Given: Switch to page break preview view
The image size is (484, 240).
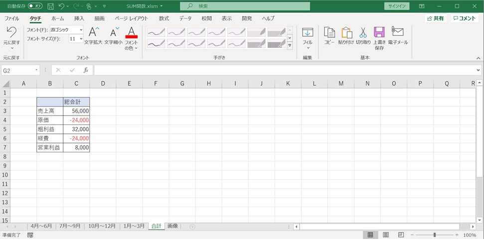Looking at the screenshot, I should tap(401, 235).
